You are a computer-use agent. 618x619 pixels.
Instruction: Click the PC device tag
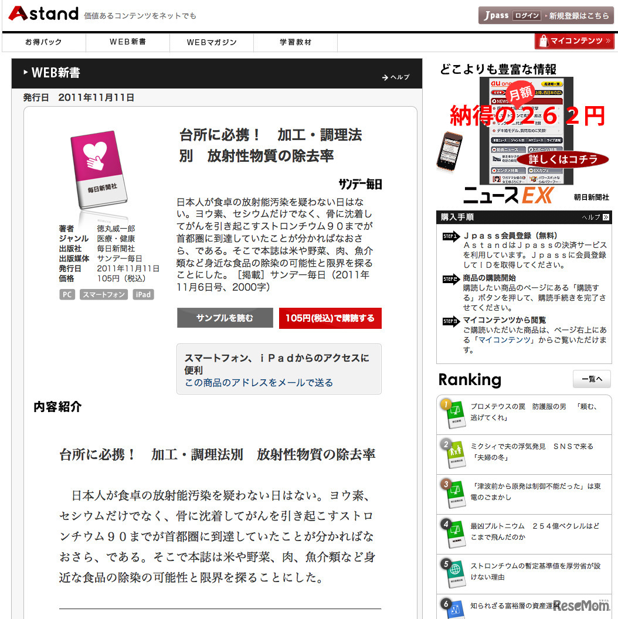click(67, 294)
